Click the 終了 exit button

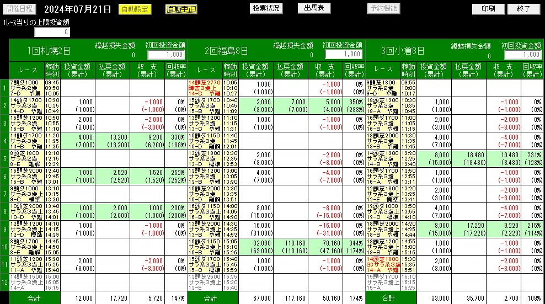523,9
